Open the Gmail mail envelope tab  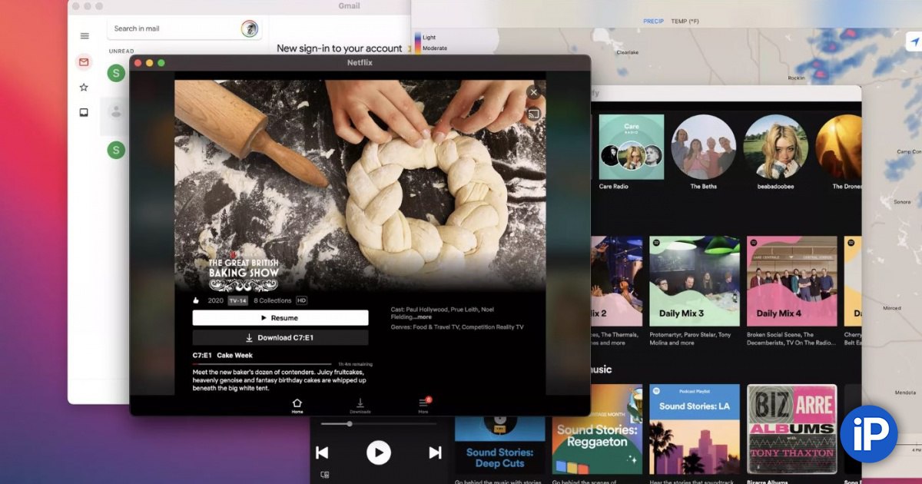point(84,62)
